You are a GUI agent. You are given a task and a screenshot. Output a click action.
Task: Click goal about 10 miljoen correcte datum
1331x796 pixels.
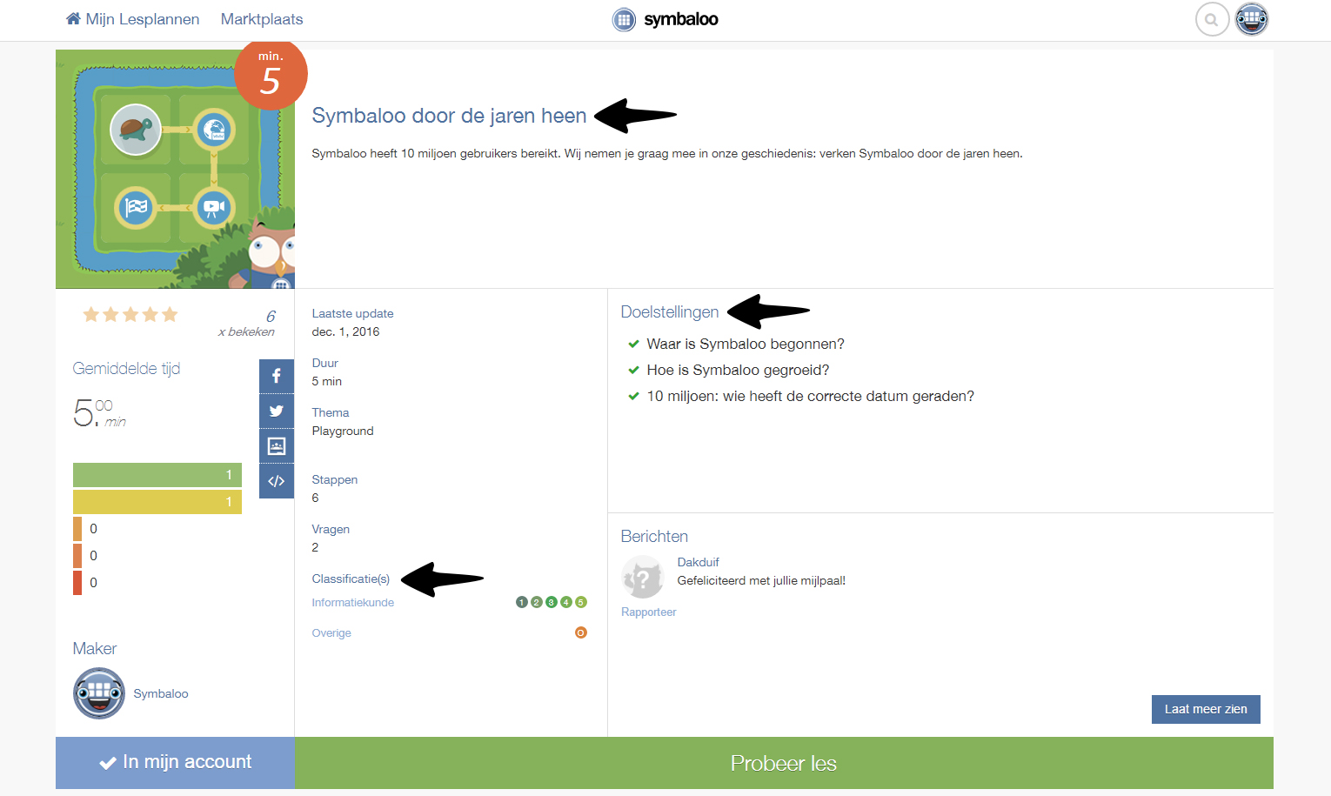810,396
